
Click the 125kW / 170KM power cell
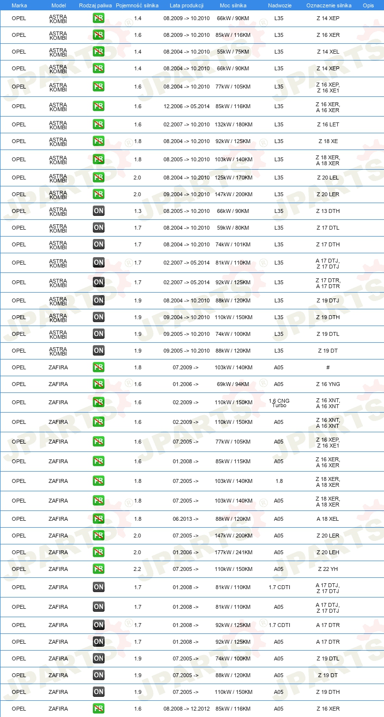point(233,178)
